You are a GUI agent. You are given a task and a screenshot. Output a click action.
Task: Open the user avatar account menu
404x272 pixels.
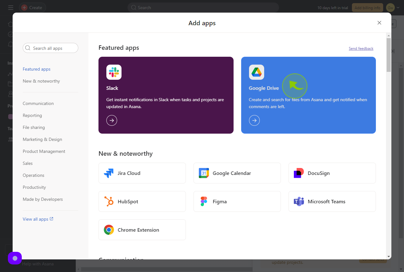[390, 8]
